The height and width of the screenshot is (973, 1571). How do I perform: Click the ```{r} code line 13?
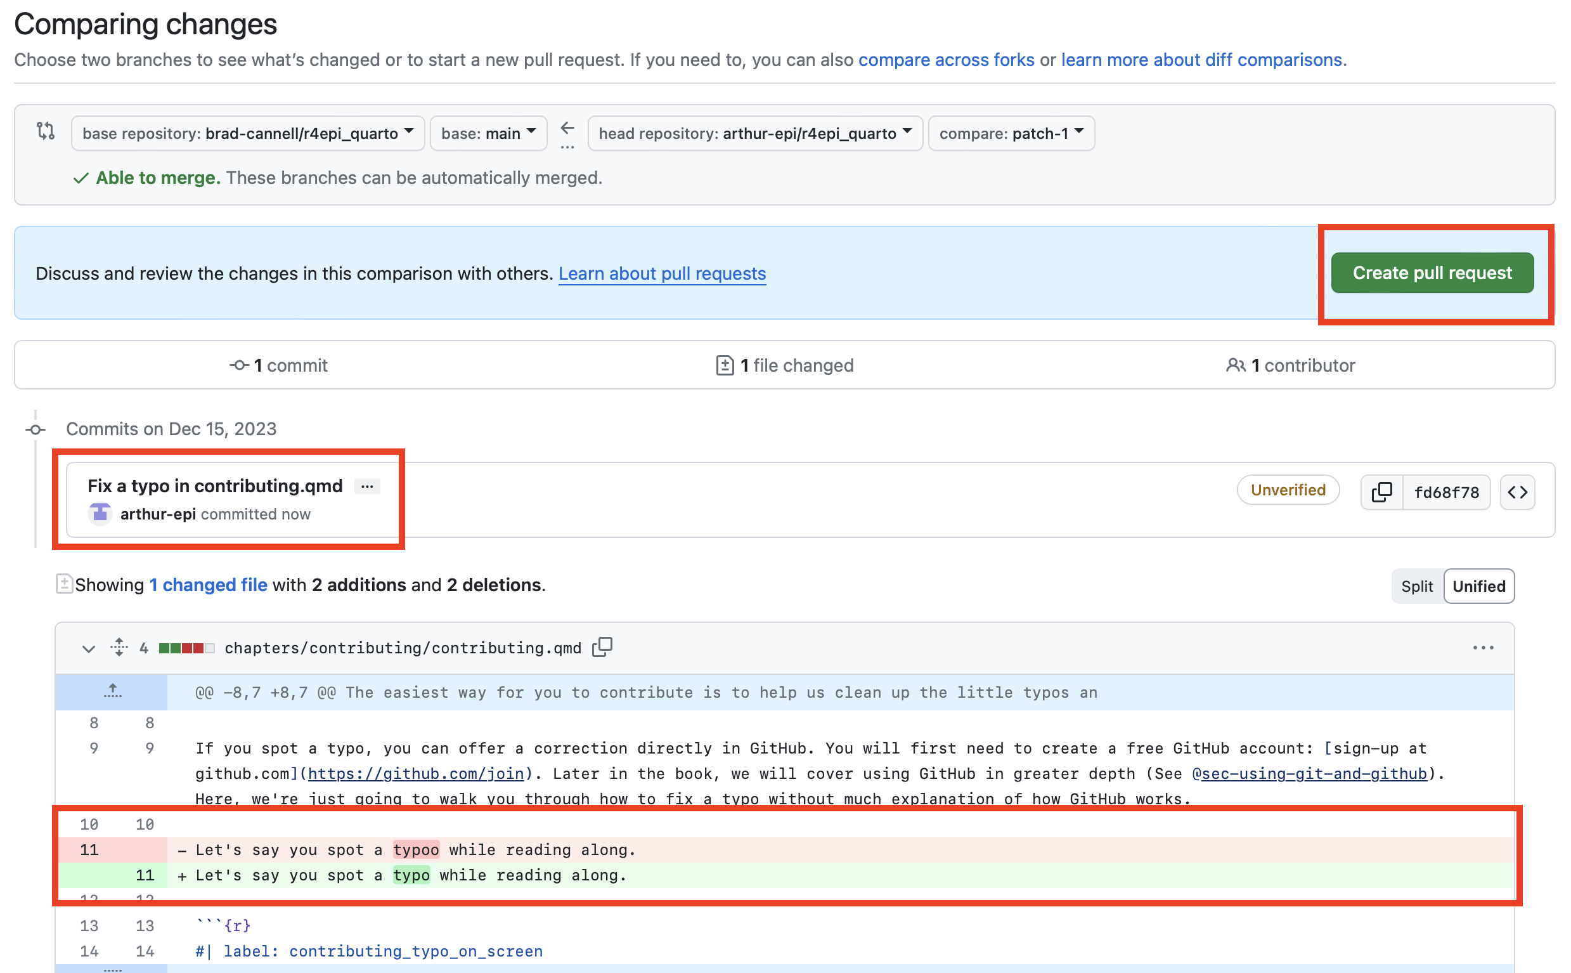point(223,925)
